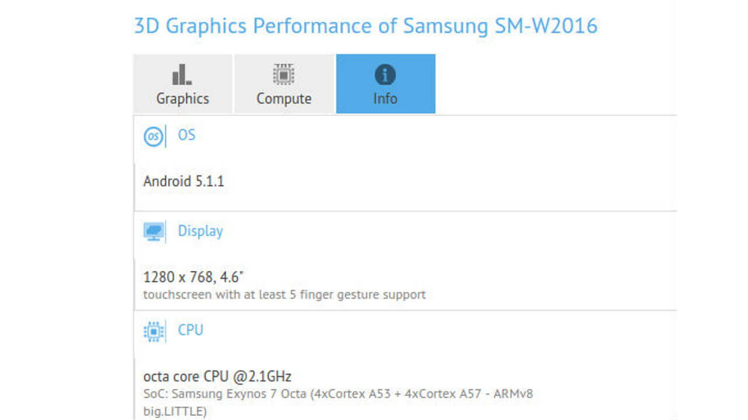Click the SM-W2016 page title

point(365,26)
